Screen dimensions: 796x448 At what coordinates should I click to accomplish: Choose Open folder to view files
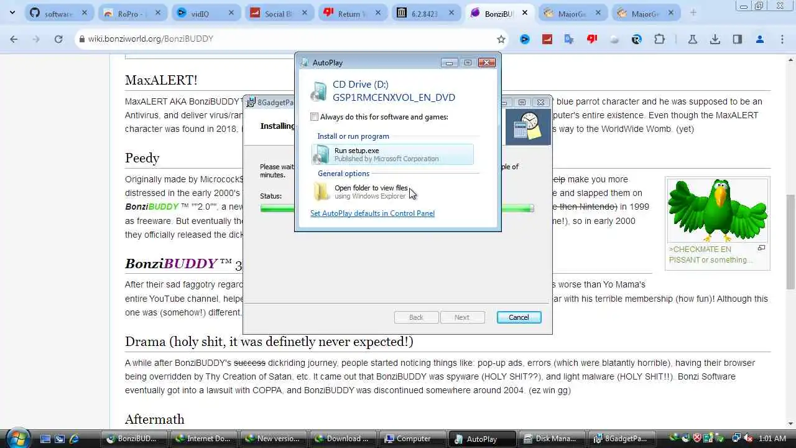point(392,192)
